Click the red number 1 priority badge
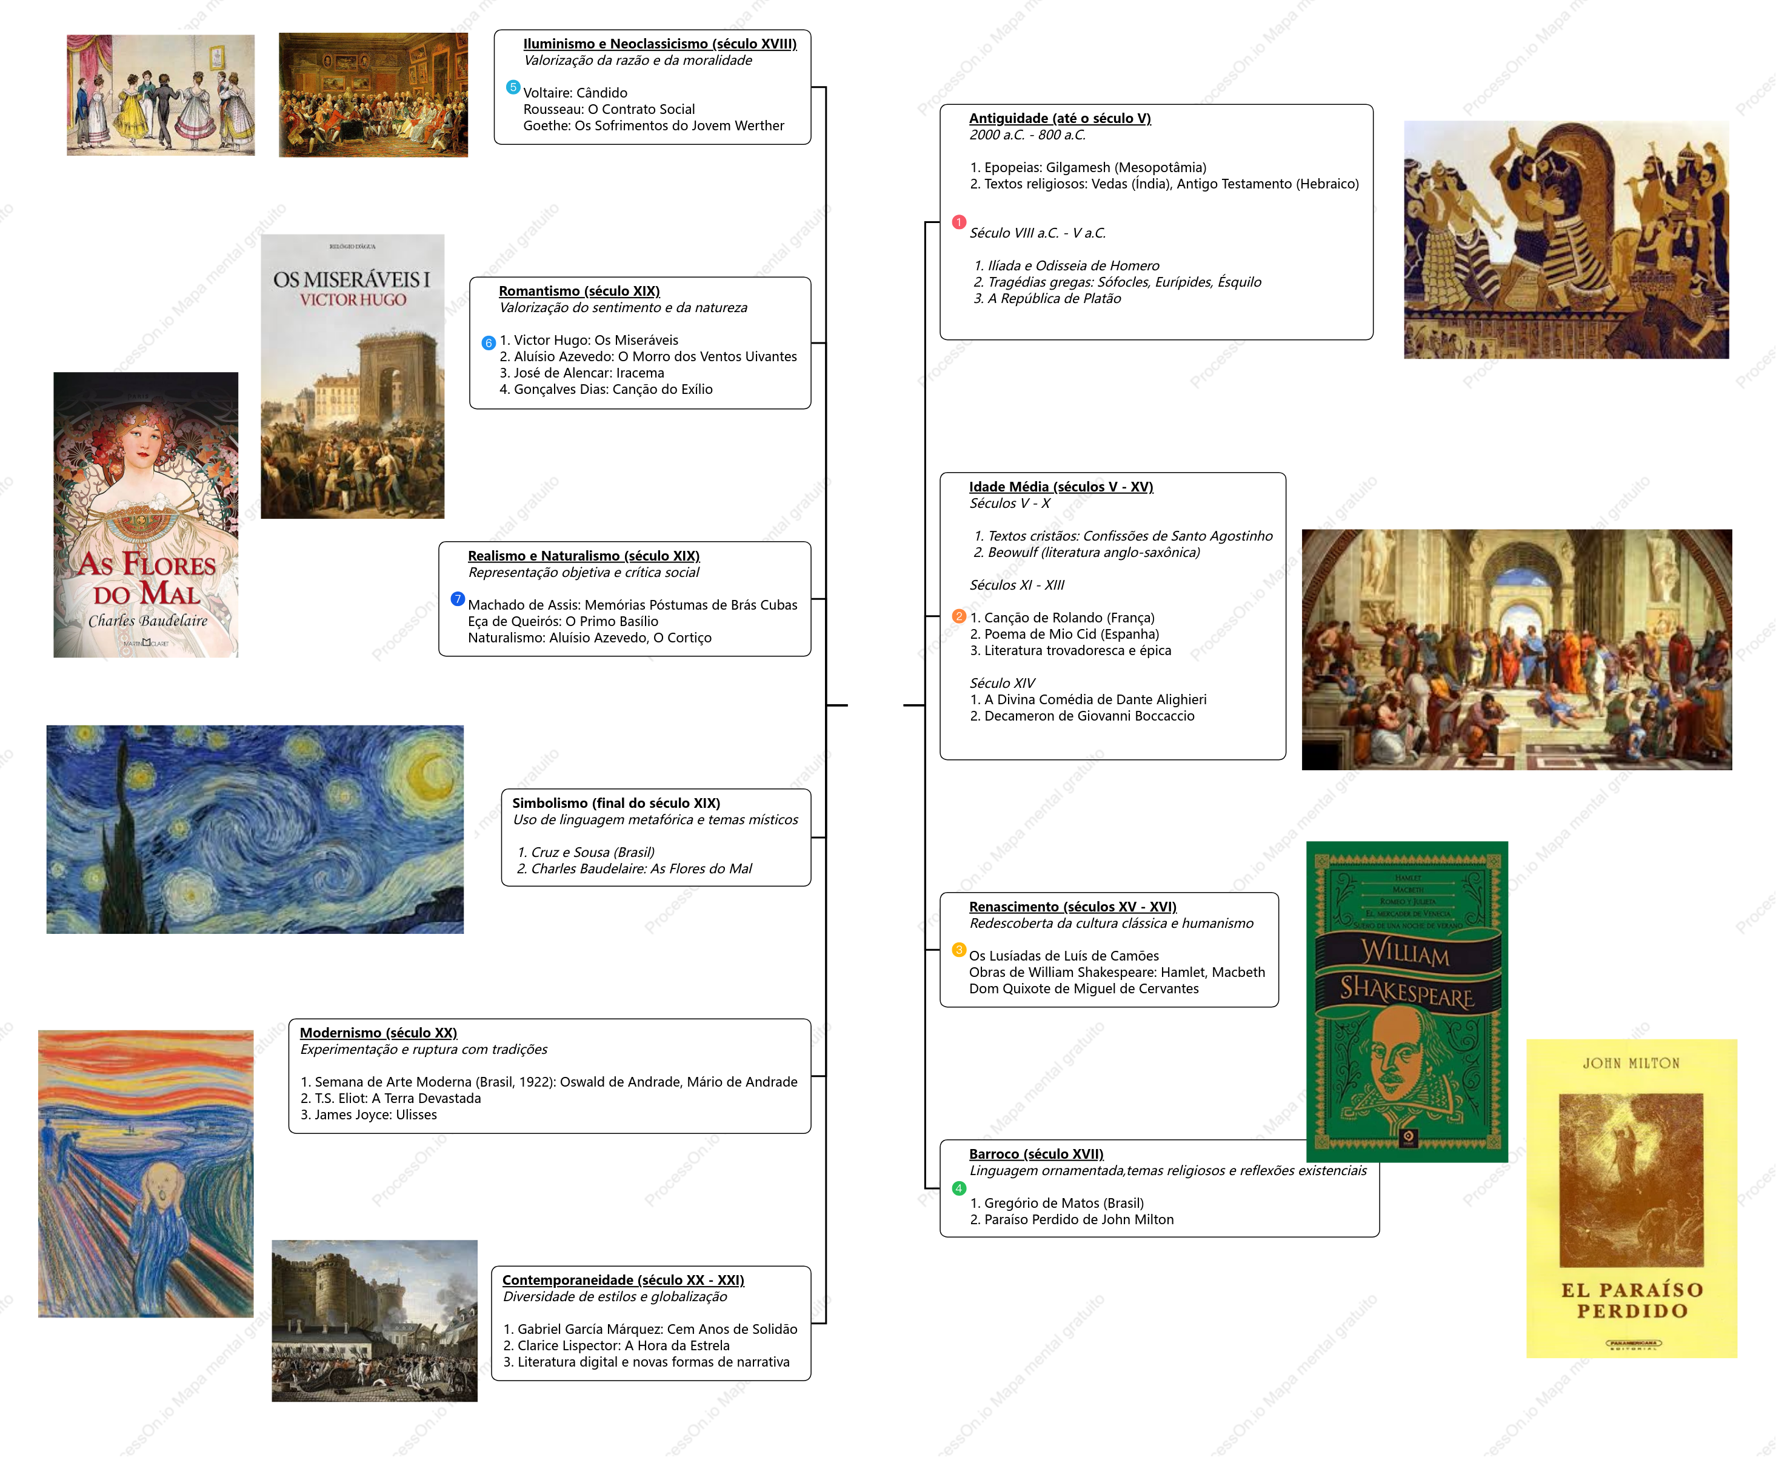The height and width of the screenshot is (1466, 1776). click(958, 222)
